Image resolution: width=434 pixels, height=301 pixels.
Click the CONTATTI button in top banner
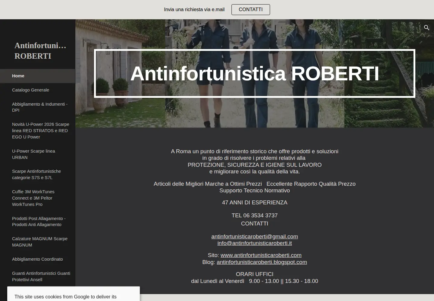[250, 10]
